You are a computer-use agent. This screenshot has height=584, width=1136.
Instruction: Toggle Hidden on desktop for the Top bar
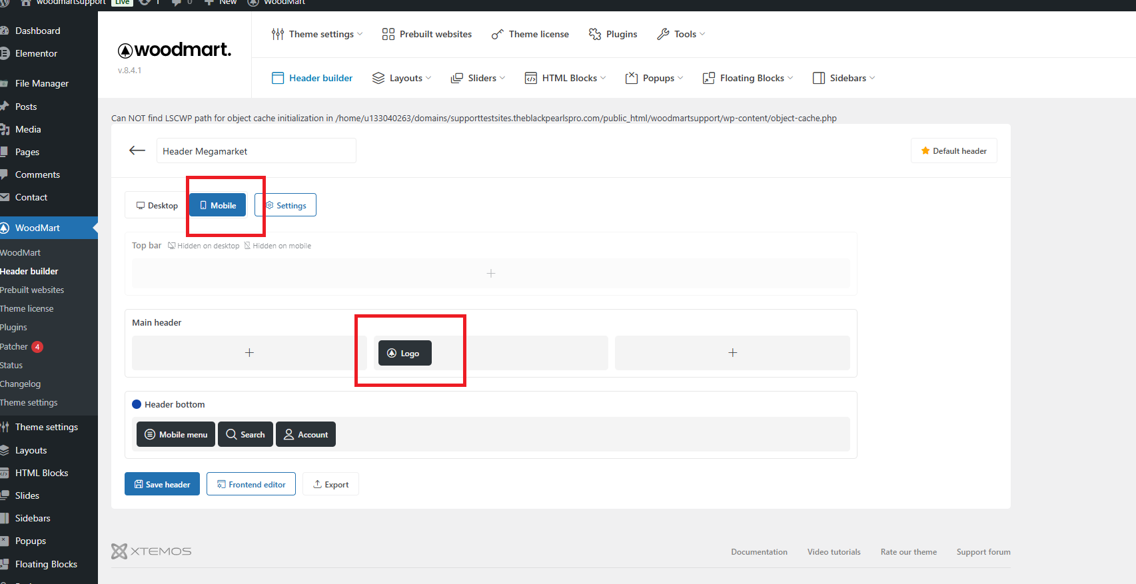click(204, 246)
